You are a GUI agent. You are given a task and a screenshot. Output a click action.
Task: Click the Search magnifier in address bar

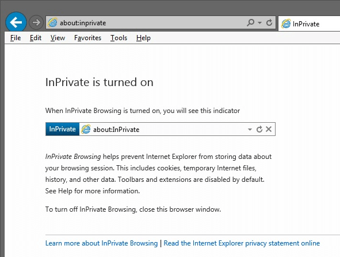pyautogui.click(x=250, y=22)
